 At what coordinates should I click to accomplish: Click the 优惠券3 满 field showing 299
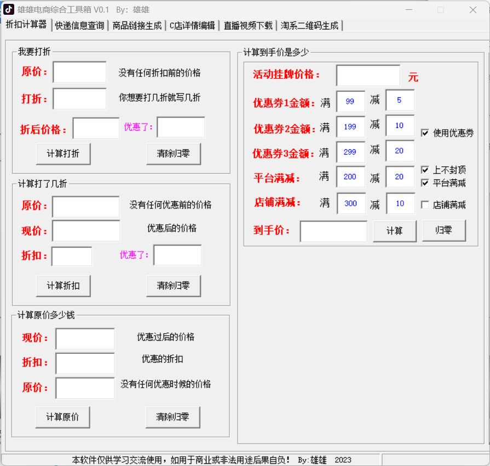click(350, 152)
